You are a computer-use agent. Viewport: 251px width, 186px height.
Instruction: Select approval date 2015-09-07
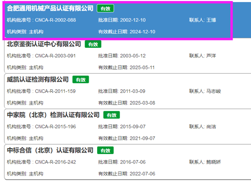133,127
